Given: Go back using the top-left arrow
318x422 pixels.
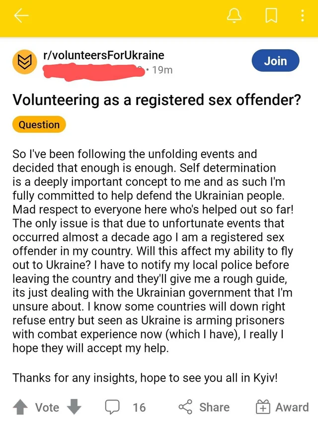Looking at the screenshot, I should (x=21, y=17).
